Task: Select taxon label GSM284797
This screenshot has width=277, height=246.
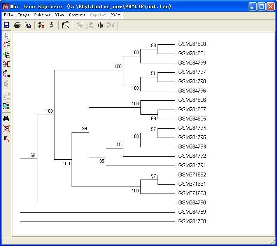Action: [x=192, y=72]
